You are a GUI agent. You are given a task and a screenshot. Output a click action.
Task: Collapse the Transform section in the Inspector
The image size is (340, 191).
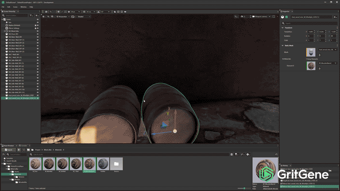tap(282, 28)
